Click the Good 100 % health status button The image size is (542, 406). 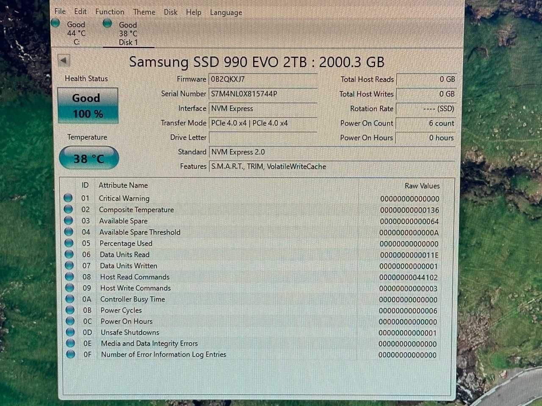[x=88, y=105]
